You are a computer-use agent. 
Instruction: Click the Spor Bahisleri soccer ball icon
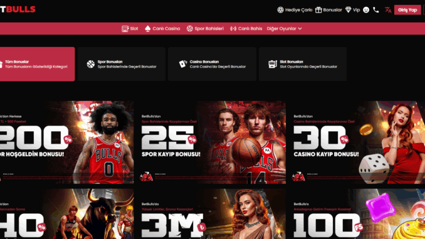coord(190,29)
